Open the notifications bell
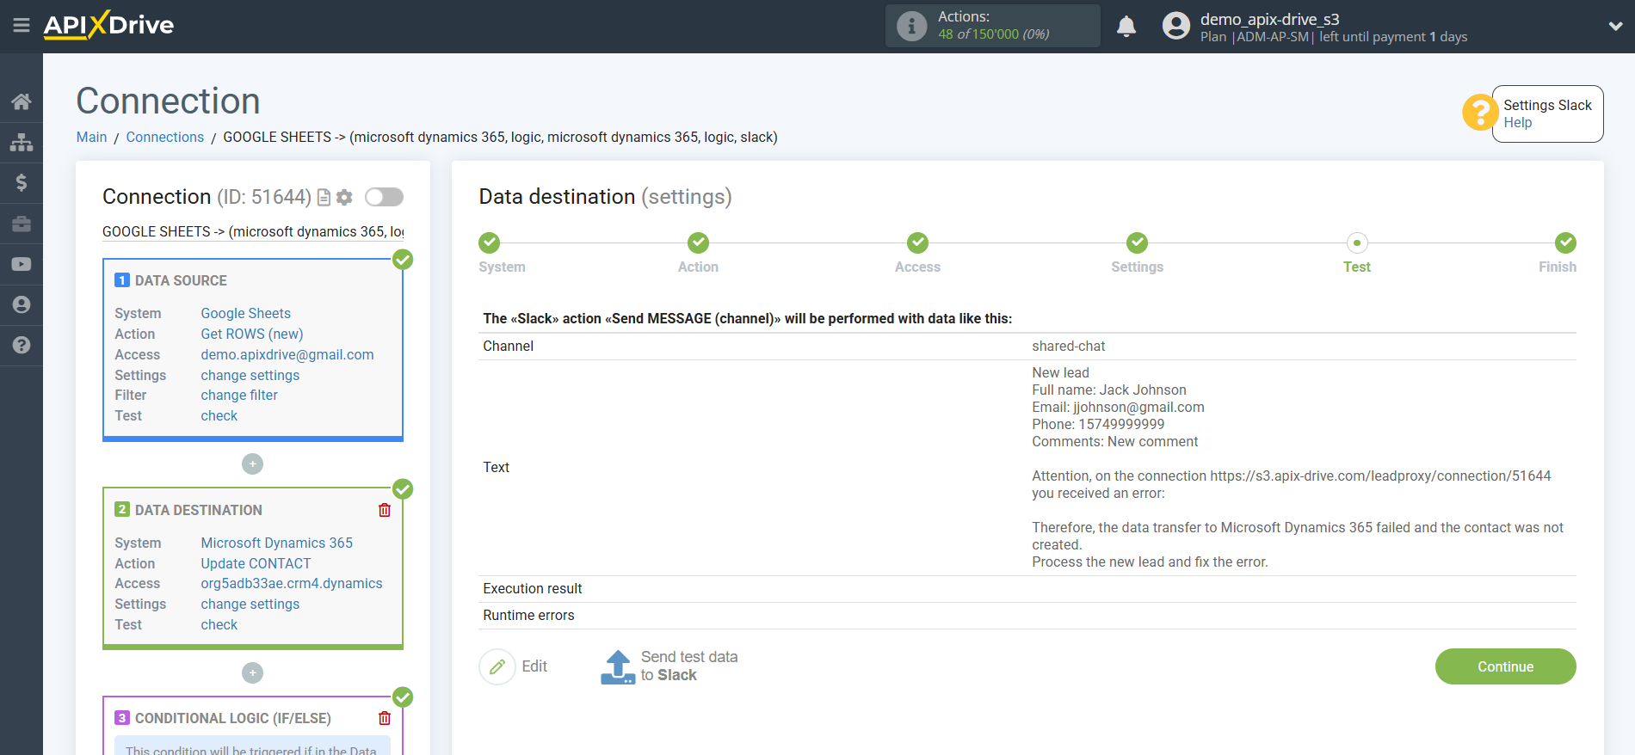Image resolution: width=1635 pixels, height=755 pixels. 1126,26
